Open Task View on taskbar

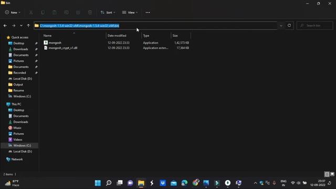(x=120, y=183)
